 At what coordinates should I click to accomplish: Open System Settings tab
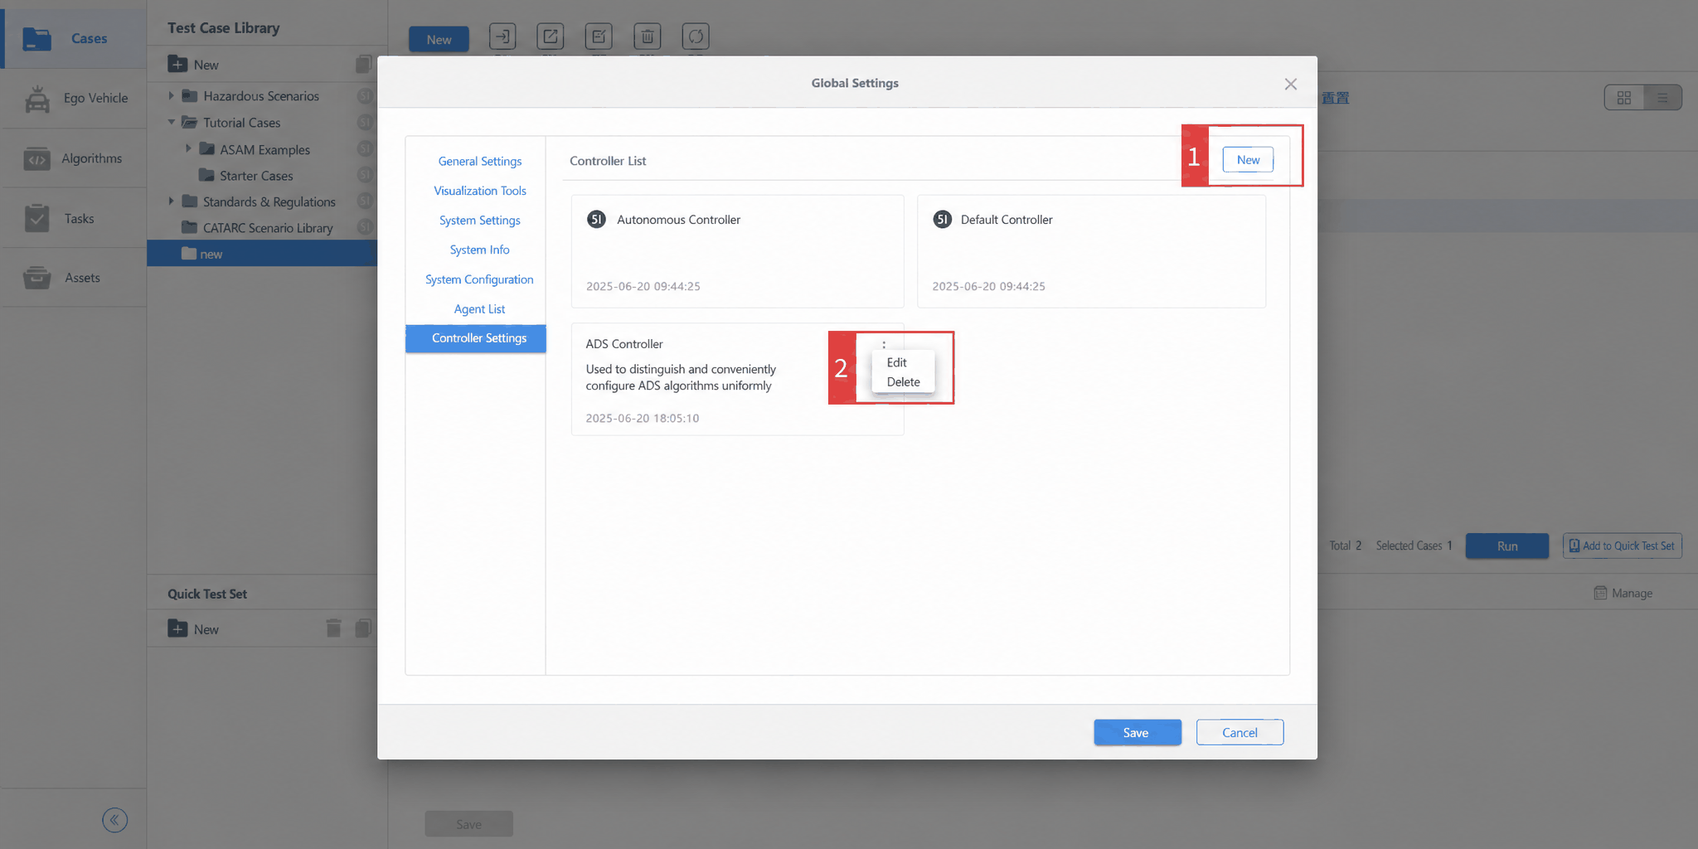click(480, 220)
